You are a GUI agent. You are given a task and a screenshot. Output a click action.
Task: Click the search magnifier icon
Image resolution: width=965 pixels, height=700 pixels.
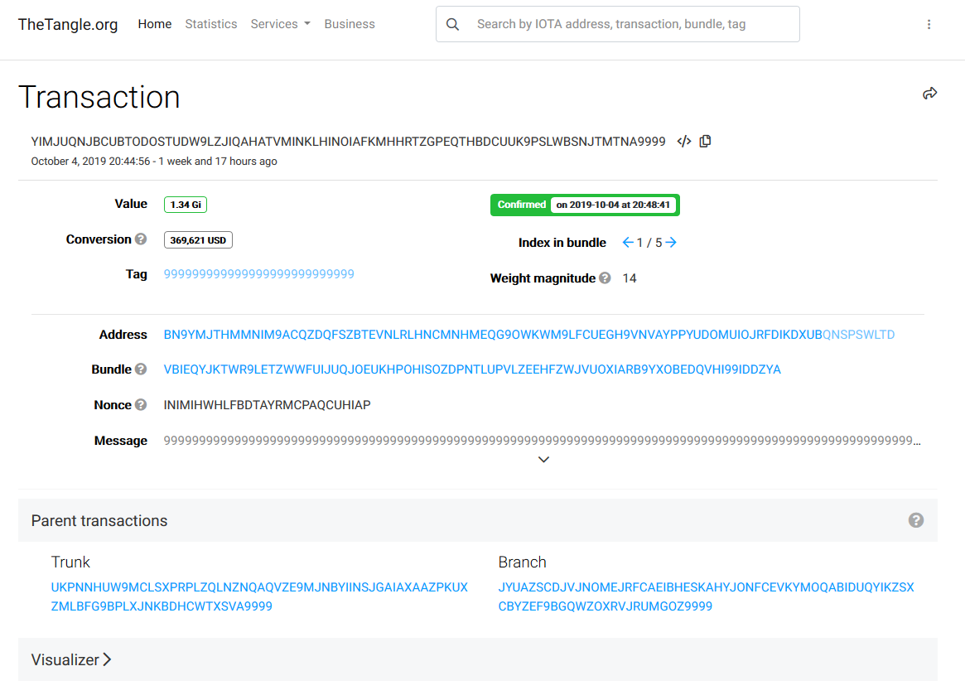(x=452, y=24)
